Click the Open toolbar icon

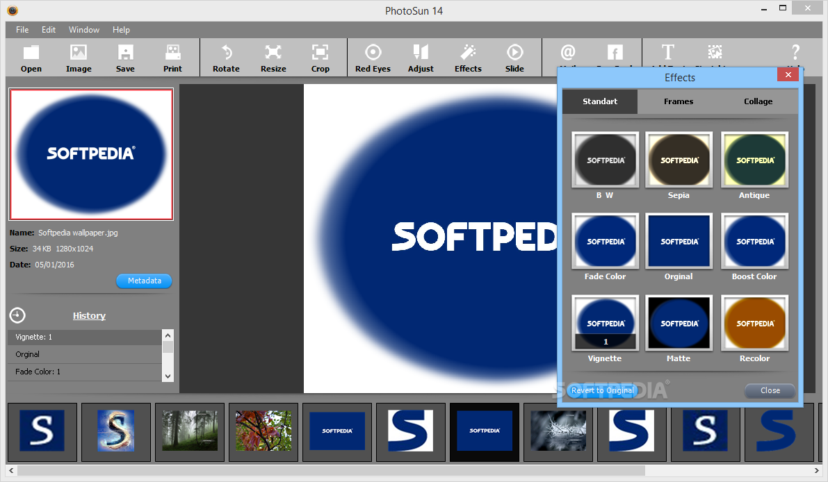point(31,58)
